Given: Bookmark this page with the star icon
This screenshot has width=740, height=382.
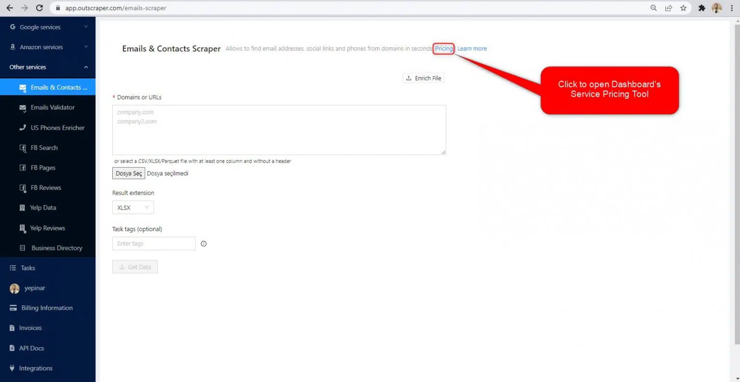Looking at the screenshot, I should click(x=683, y=8).
